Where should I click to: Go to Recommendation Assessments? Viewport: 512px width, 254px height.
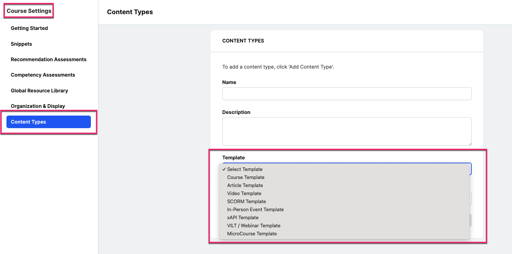pos(49,60)
